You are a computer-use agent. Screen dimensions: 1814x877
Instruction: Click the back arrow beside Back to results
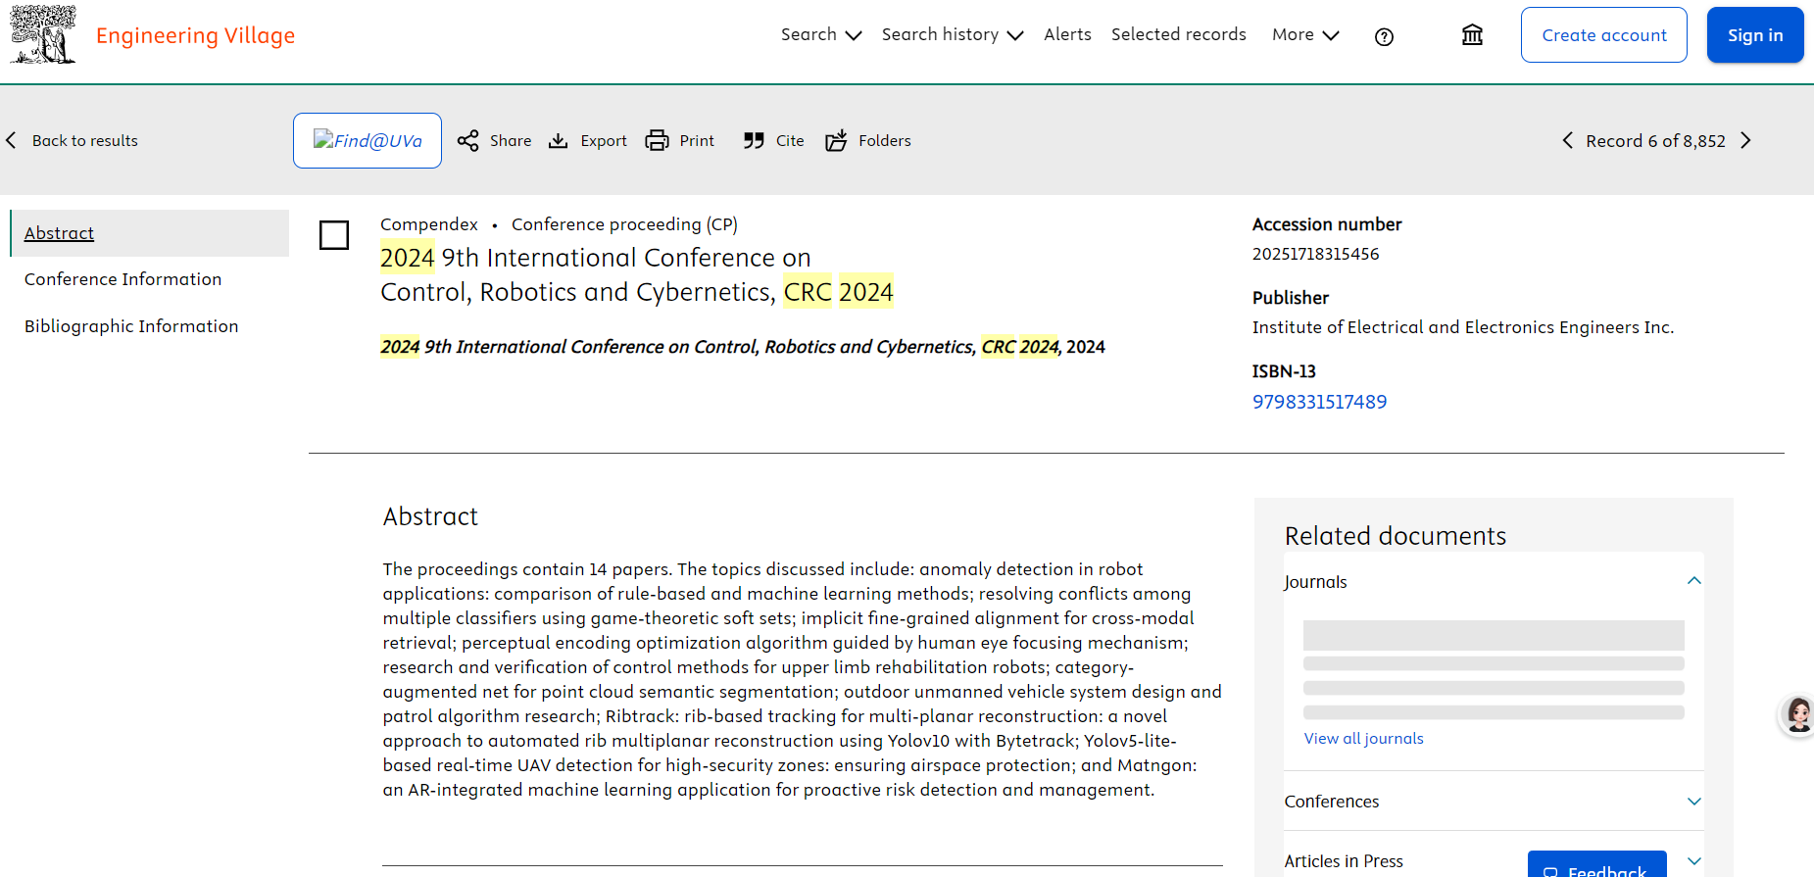click(x=12, y=140)
